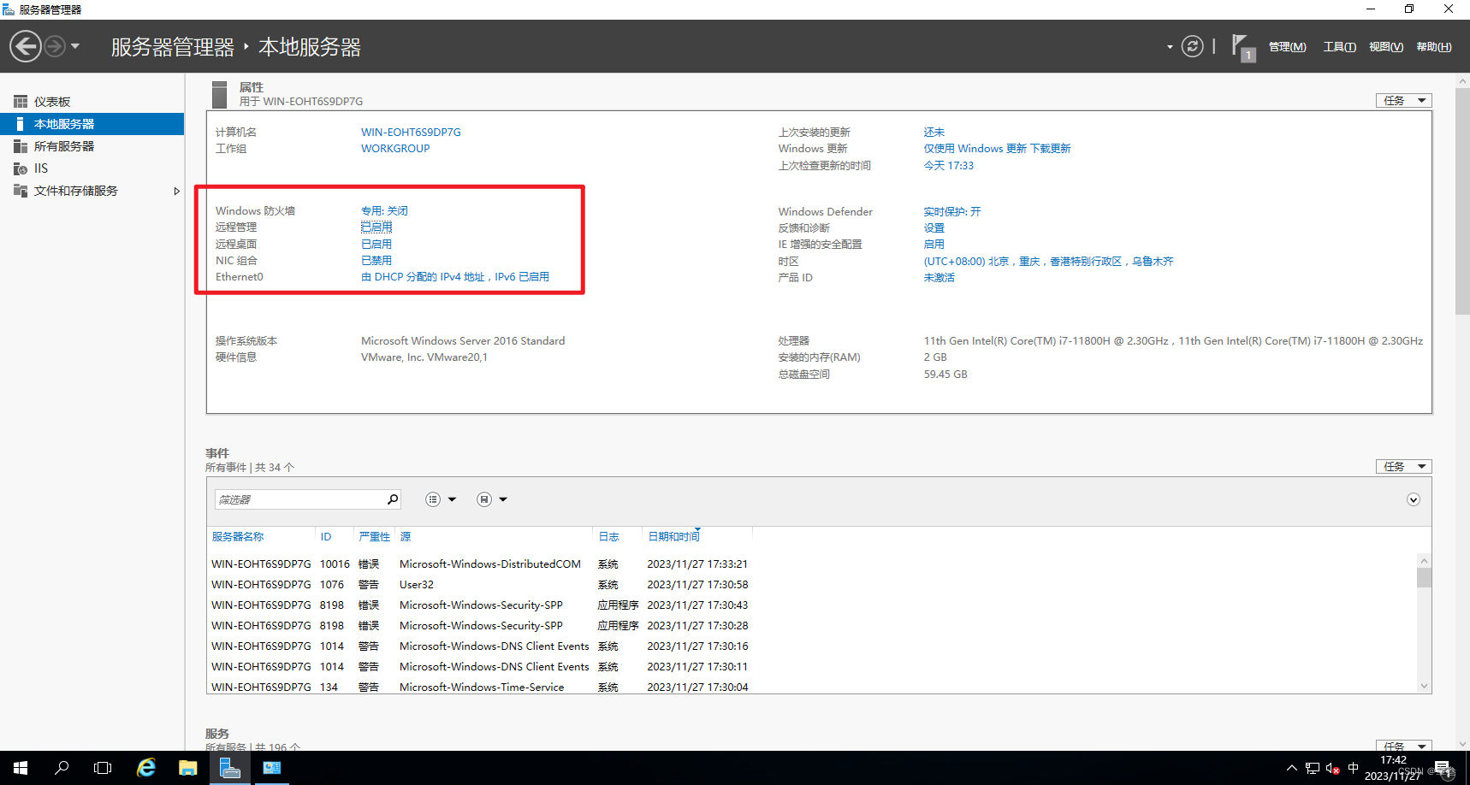
Task: Click IE 增强的安全配置 启用 link
Action: tap(934, 245)
